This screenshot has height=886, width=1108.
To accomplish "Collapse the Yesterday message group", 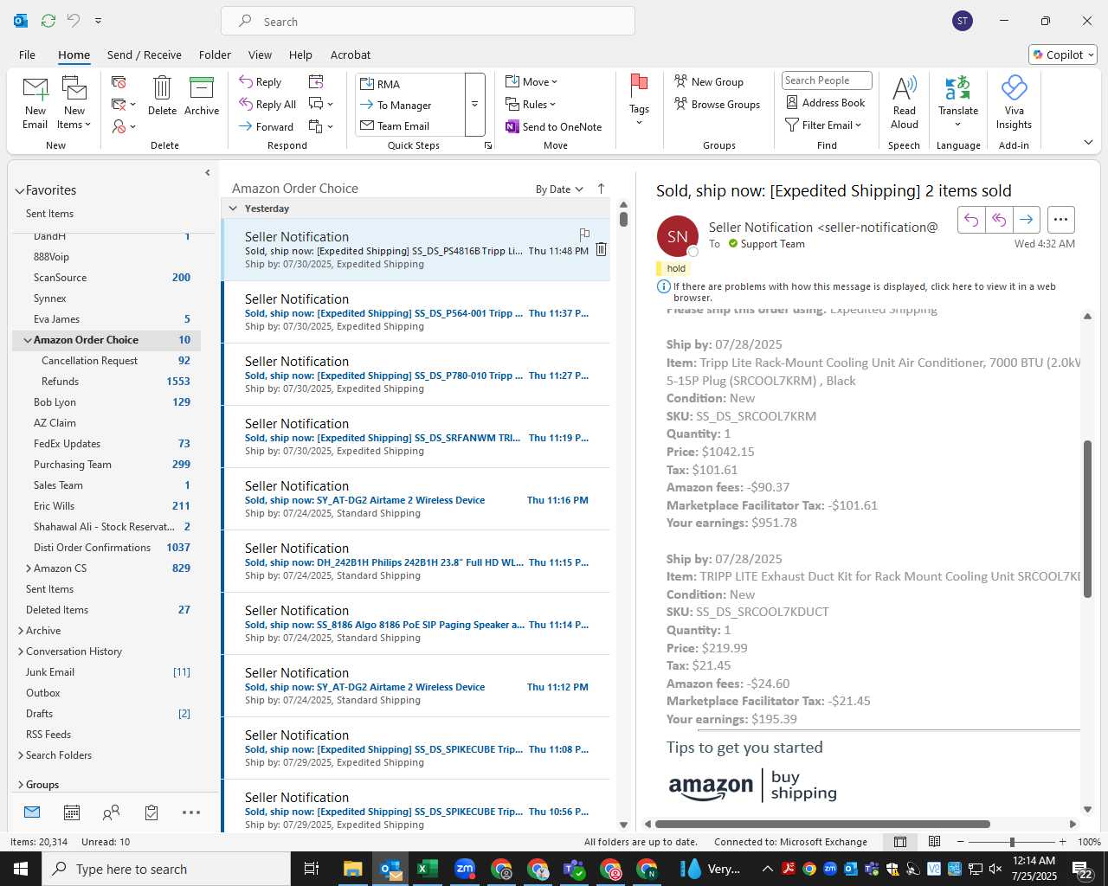I will click(x=233, y=209).
